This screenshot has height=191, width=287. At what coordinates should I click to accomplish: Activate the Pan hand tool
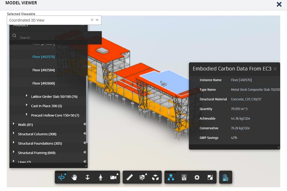click(x=74, y=178)
